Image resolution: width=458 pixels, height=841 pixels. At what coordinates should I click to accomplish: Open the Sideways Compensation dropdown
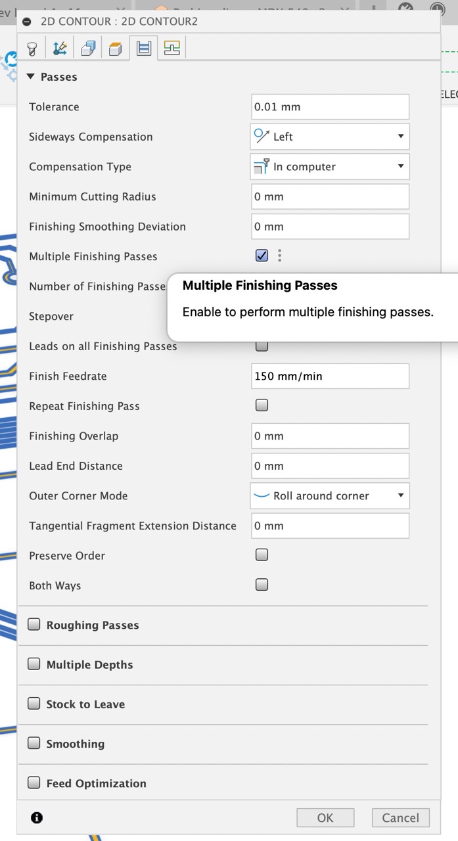[330, 137]
